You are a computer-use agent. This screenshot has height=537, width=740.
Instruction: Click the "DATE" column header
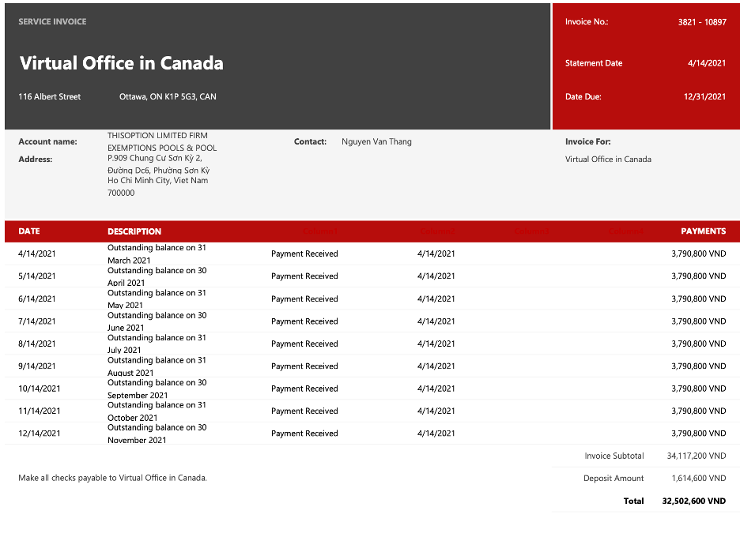click(29, 231)
